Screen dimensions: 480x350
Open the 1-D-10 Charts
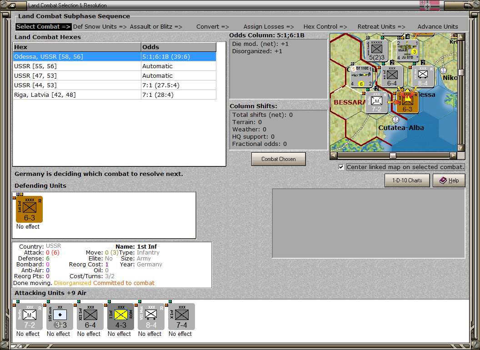[407, 180]
